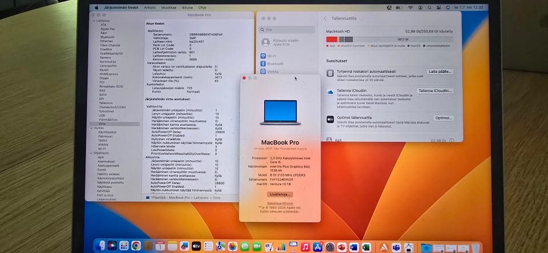This screenshot has height=253, width=548.
Task: Open the Arkisto menu
Action: [x=150, y=7]
